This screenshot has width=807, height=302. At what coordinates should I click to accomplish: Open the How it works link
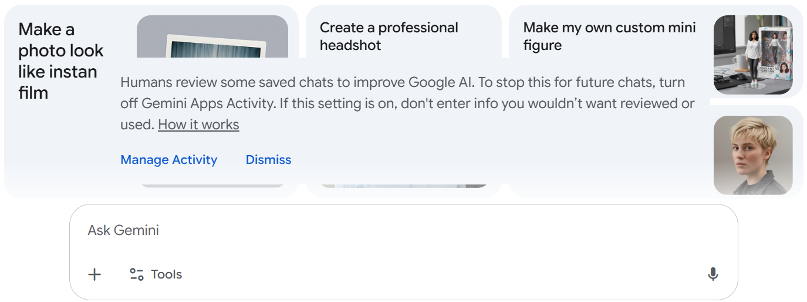click(x=198, y=125)
